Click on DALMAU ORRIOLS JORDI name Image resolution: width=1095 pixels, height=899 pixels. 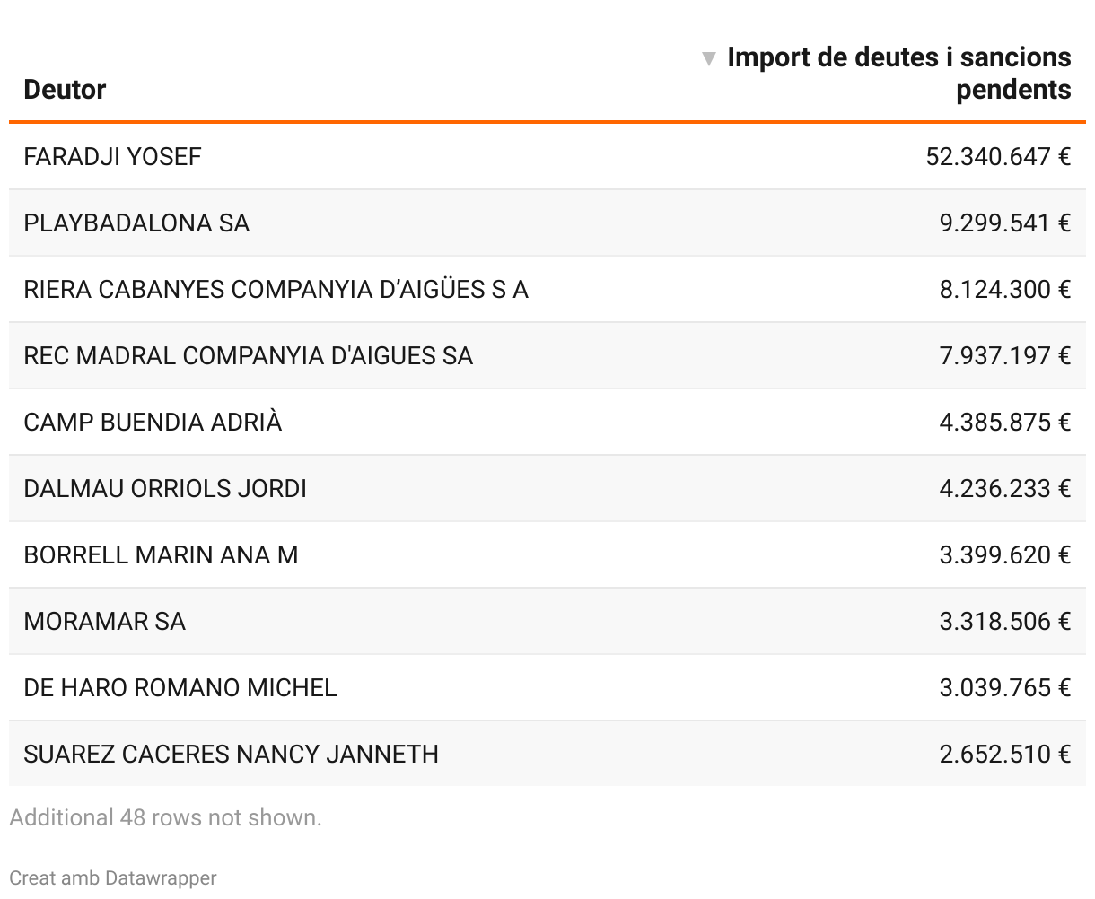(x=165, y=489)
